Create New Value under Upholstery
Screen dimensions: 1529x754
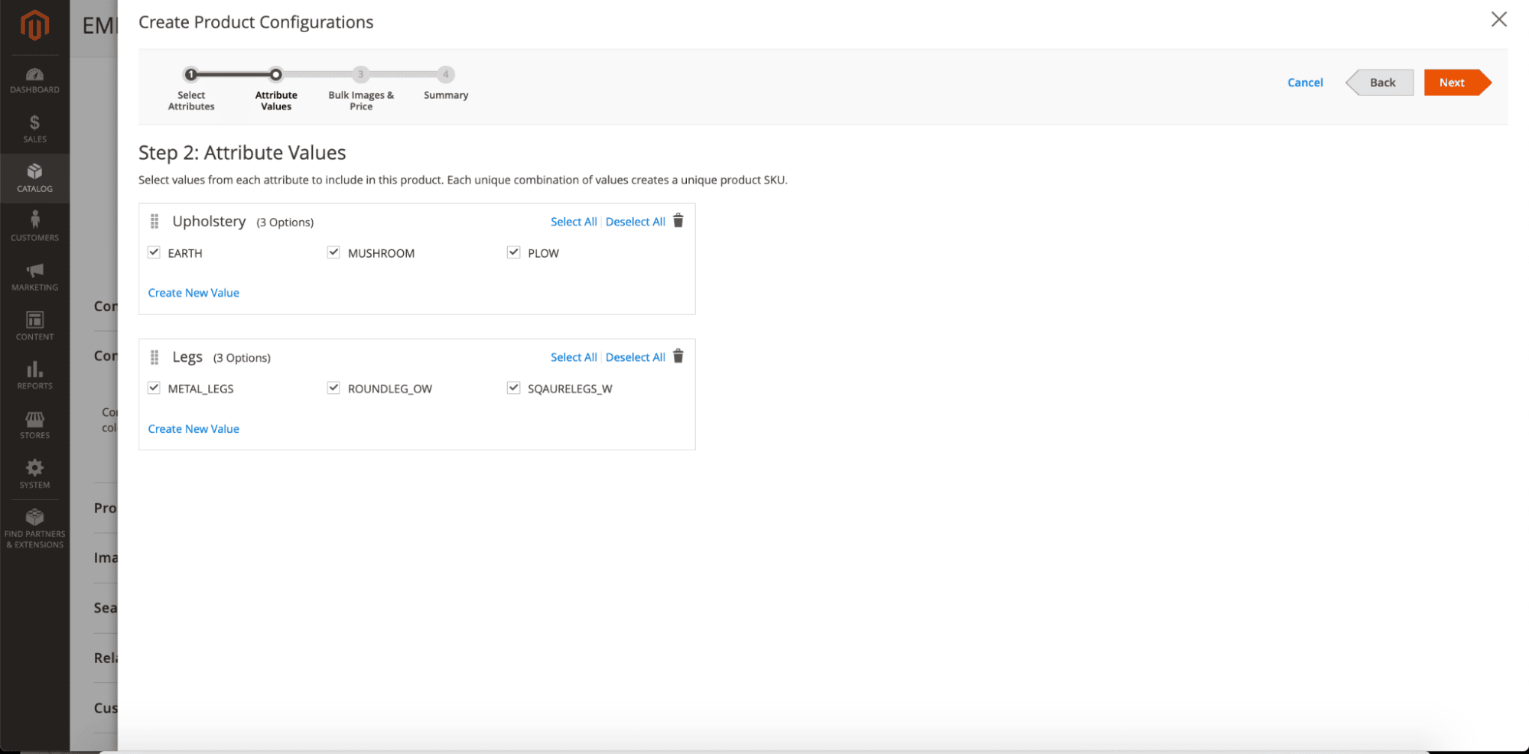(194, 293)
